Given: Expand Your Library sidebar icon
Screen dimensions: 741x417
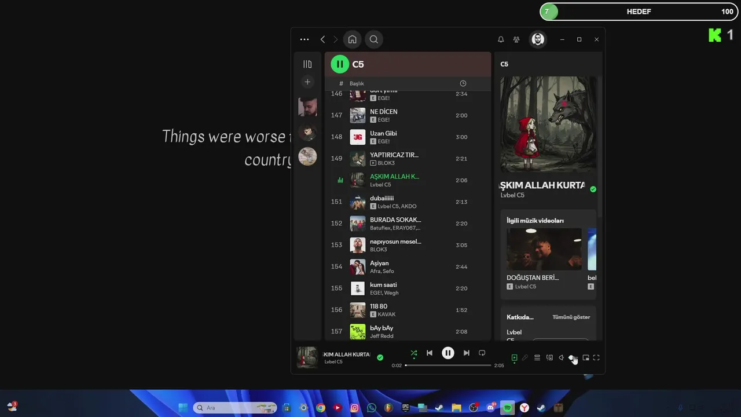Looking at the screenshot, I should [307, 64].
